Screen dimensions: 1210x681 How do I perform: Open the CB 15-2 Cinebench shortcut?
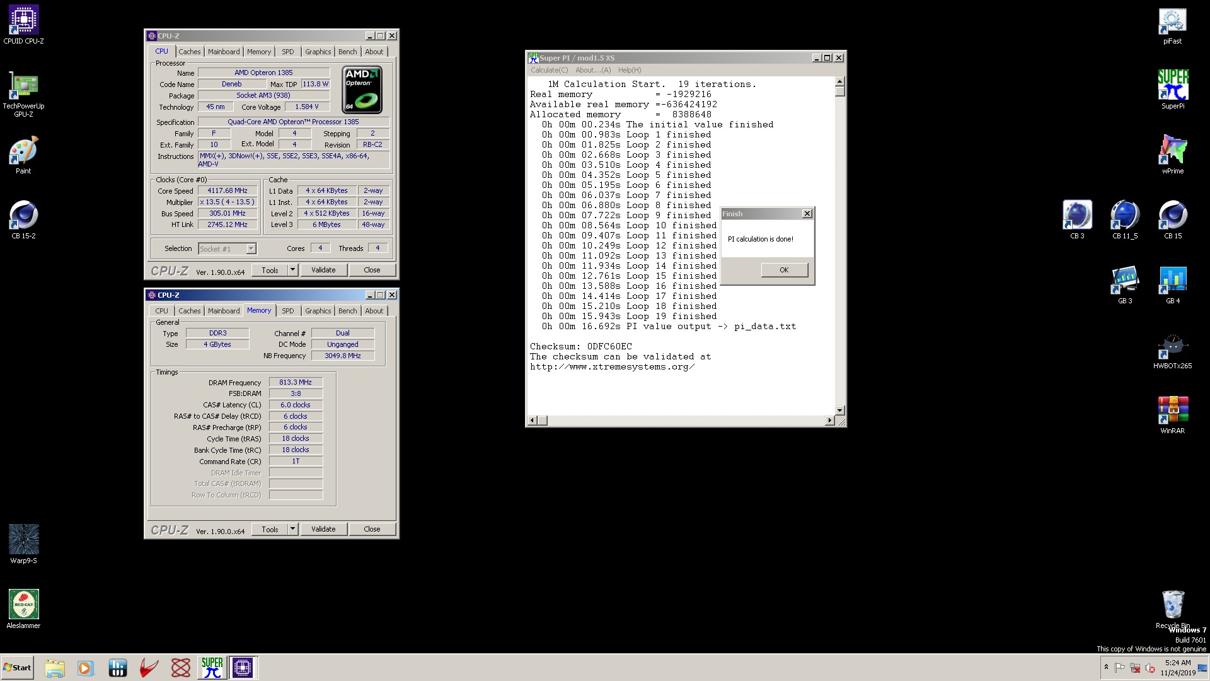pyautogui.click(x=23, y=220)
